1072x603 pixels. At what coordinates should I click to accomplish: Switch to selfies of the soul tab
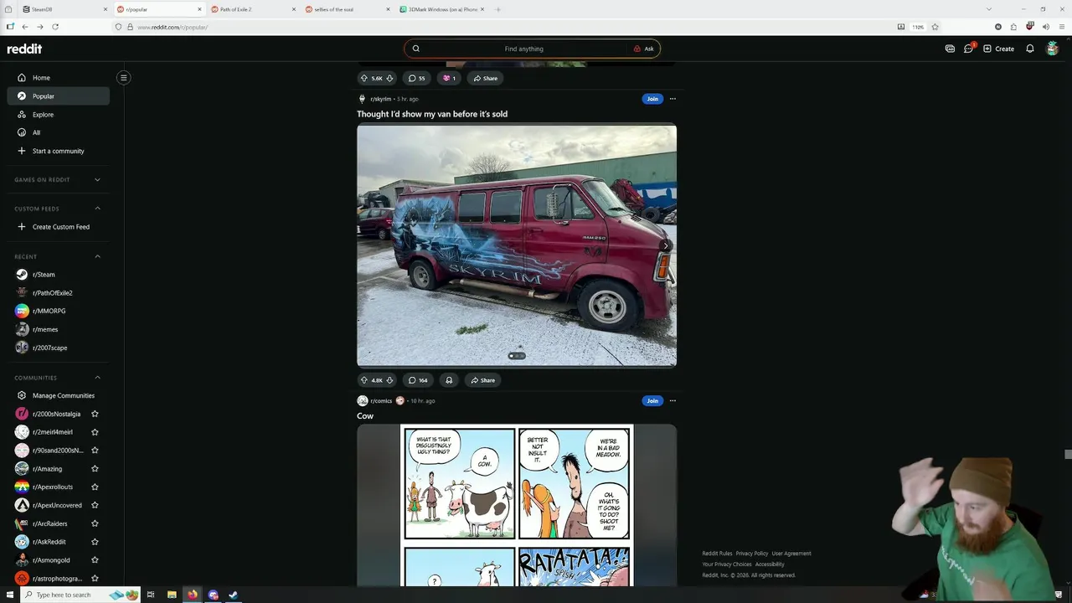(x=348, y=9)
